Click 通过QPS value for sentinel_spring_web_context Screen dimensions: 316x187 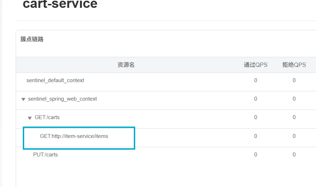(256, 99)
